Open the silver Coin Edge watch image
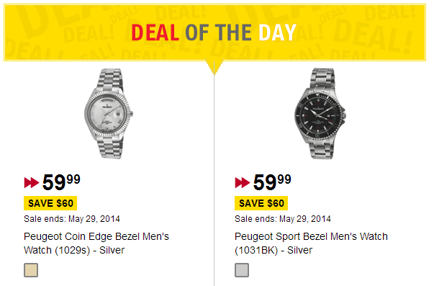Image resolution: width=434 pixels, height=286 pixels. pyautogui.click(x=109, y=114)
